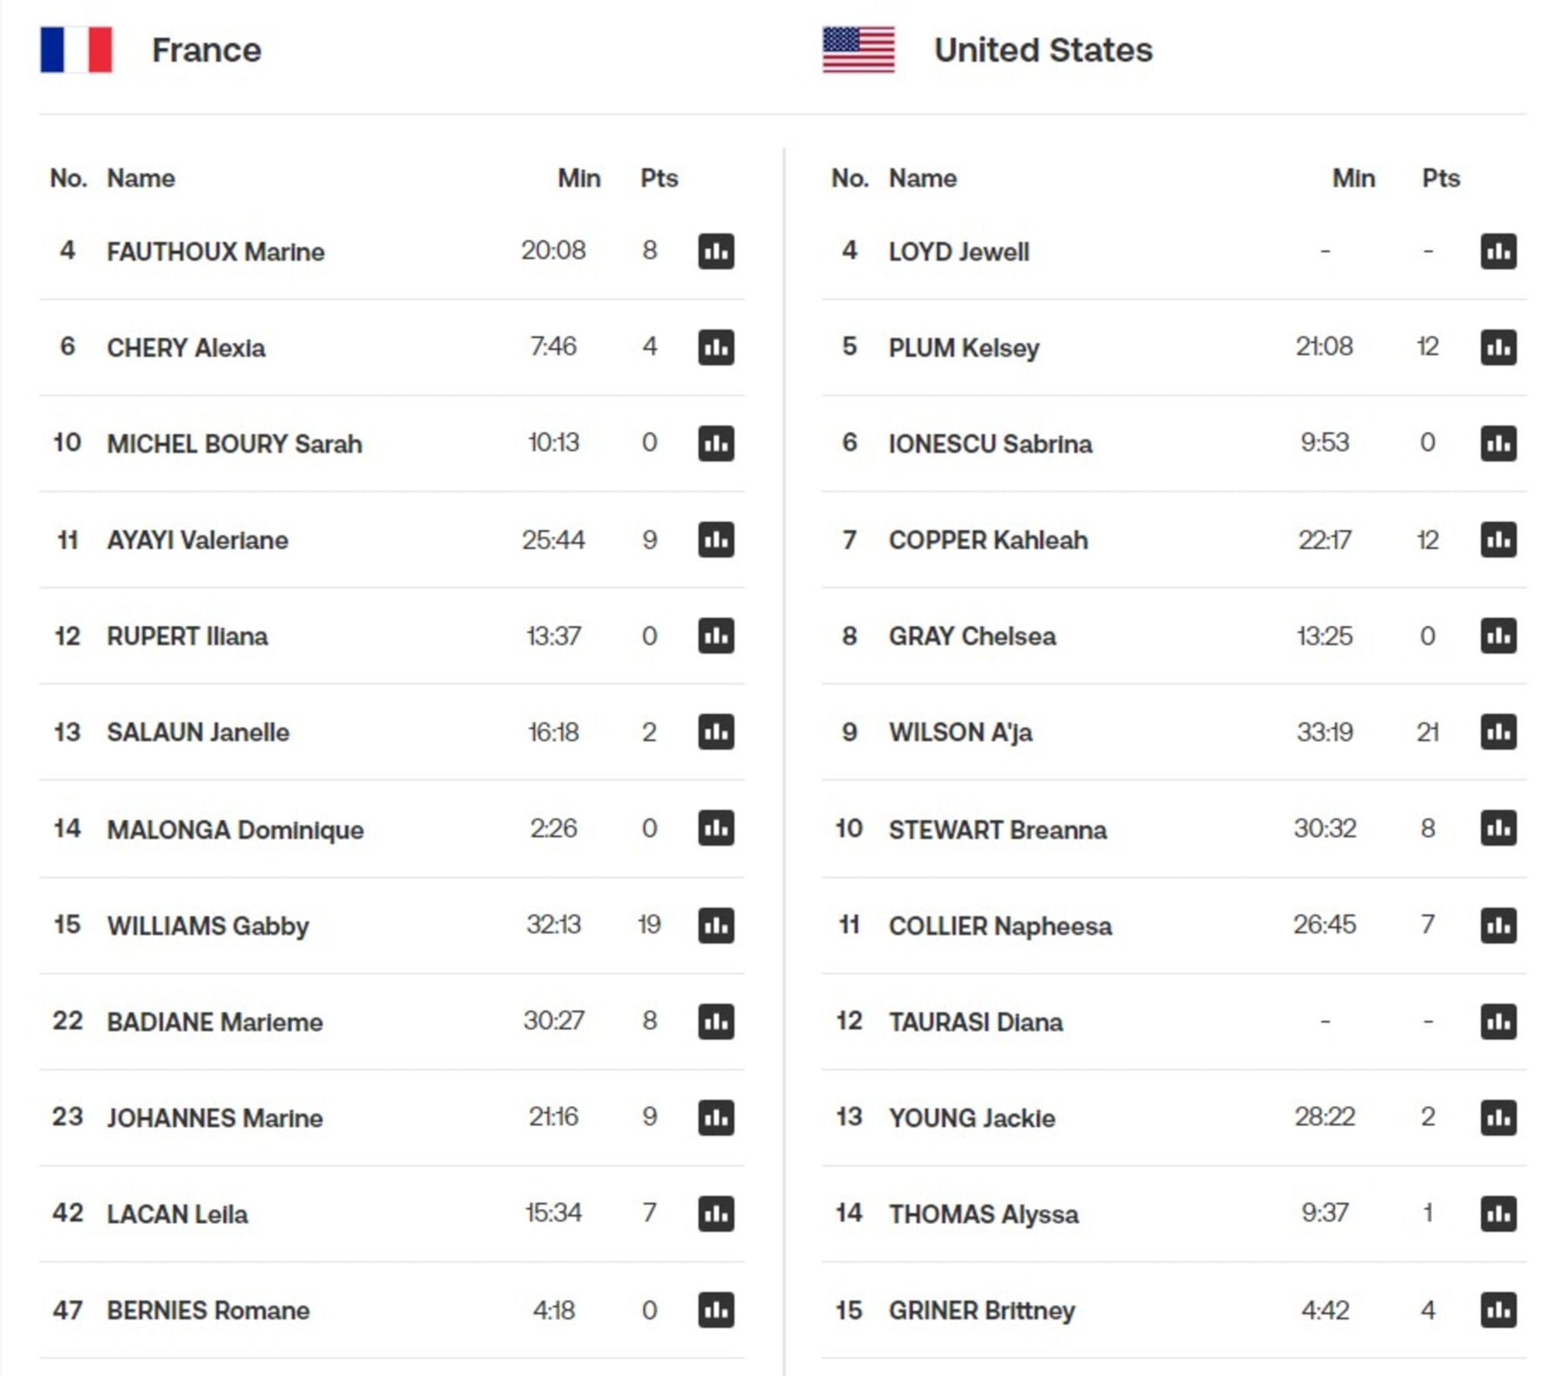Open stats icon for JOHANNES Marine

716,1117
